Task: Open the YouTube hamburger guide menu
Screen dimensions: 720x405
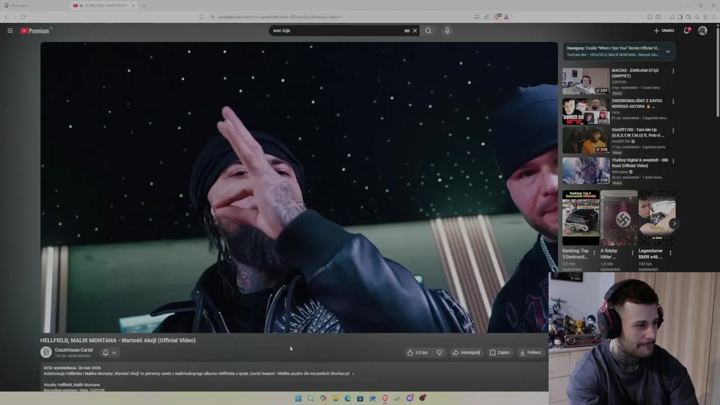Action: pos(10,30)
